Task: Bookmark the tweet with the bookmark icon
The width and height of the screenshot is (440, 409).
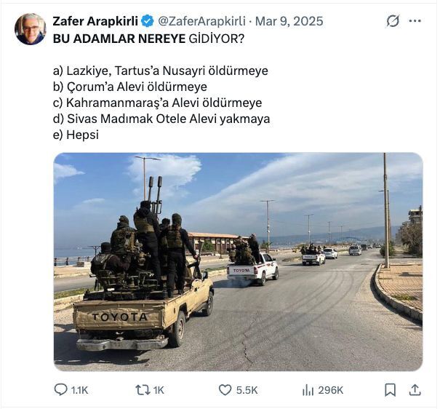Action: pos(390,390)
